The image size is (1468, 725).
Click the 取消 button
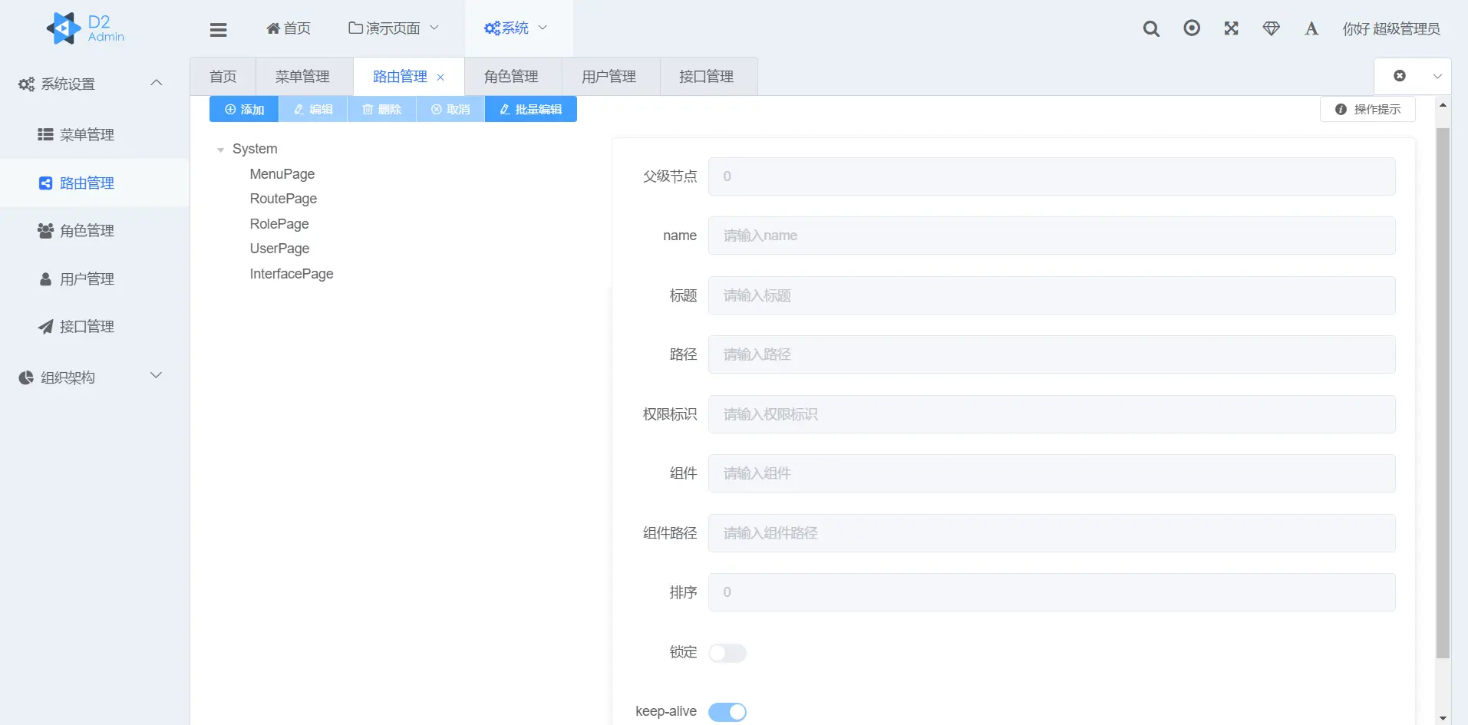pos(450,110)
